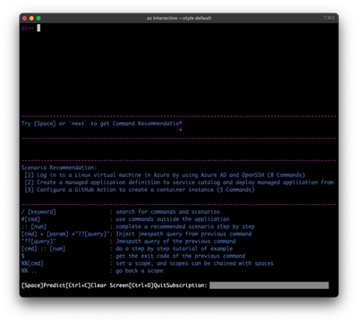Click 'search for commands and scenarios' description
358x323 pixels.
(168, 212)
